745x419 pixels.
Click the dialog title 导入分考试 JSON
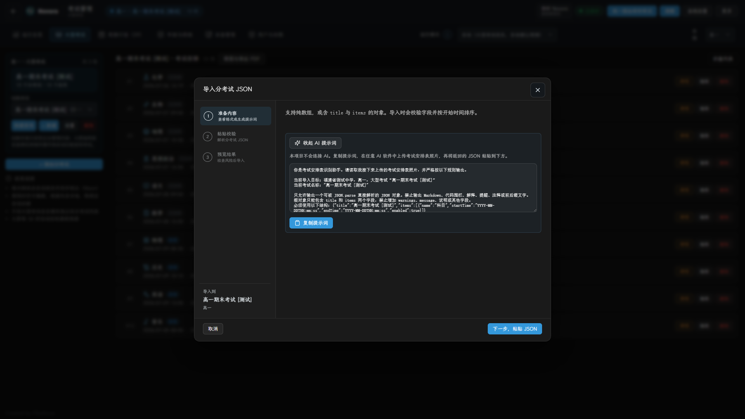[x=228, y=89]
